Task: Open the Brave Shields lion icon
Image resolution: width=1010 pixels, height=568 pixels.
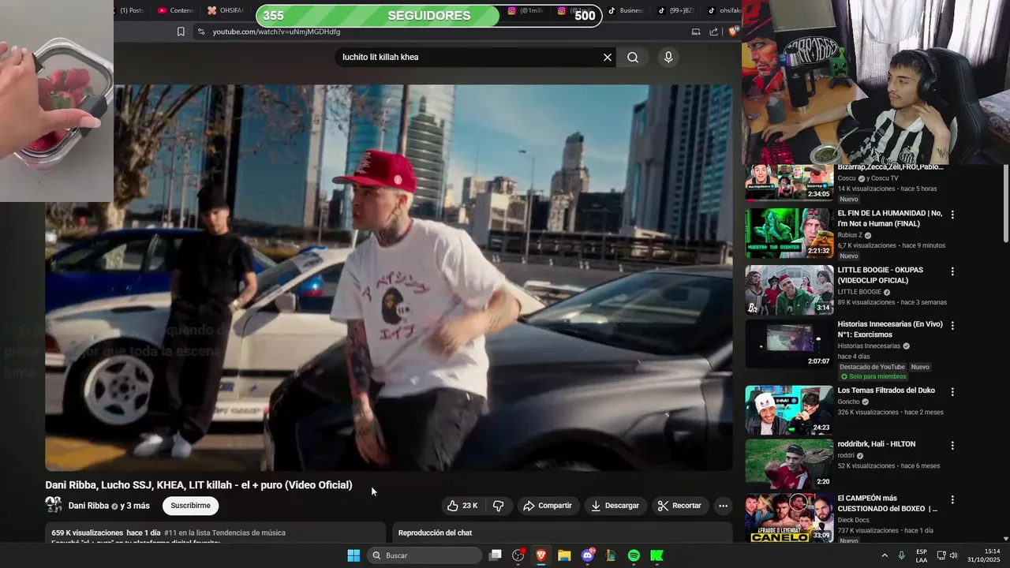Action: (x=733, y=32)
